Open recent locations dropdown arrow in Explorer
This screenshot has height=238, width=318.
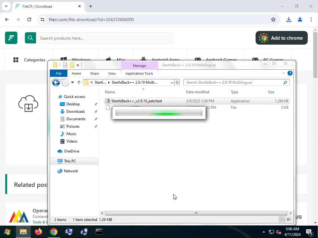[72, 82]
